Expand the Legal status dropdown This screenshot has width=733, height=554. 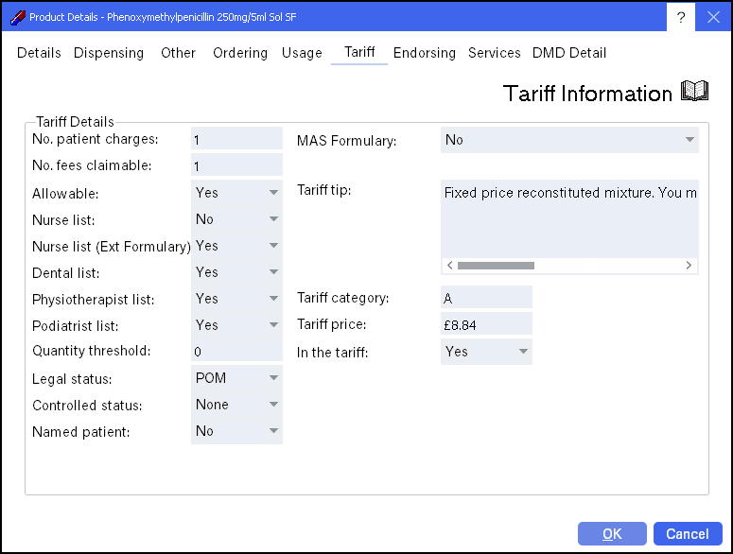coord(237,378)
